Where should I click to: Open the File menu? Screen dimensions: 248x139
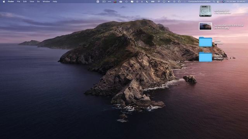(19, 2)
